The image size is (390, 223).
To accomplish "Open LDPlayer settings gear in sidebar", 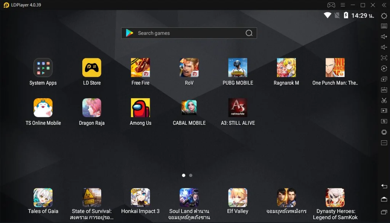I will (384, 16).
